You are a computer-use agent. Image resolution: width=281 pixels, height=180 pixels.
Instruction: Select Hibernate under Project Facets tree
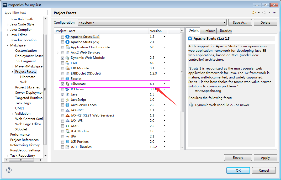pyautogui.click(x=28, y=77)
